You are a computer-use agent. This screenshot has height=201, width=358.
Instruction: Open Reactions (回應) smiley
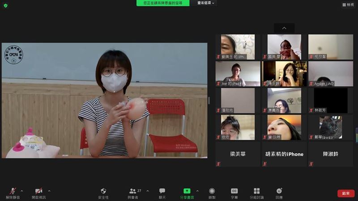(x=279, y=193)
